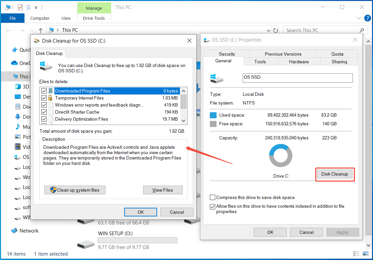Select the WIN SETUP (O:) drive icon

point(86,244)
